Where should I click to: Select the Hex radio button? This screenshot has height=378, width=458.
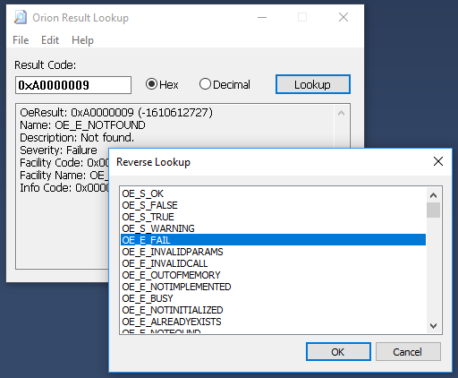[x=151, y=84]
